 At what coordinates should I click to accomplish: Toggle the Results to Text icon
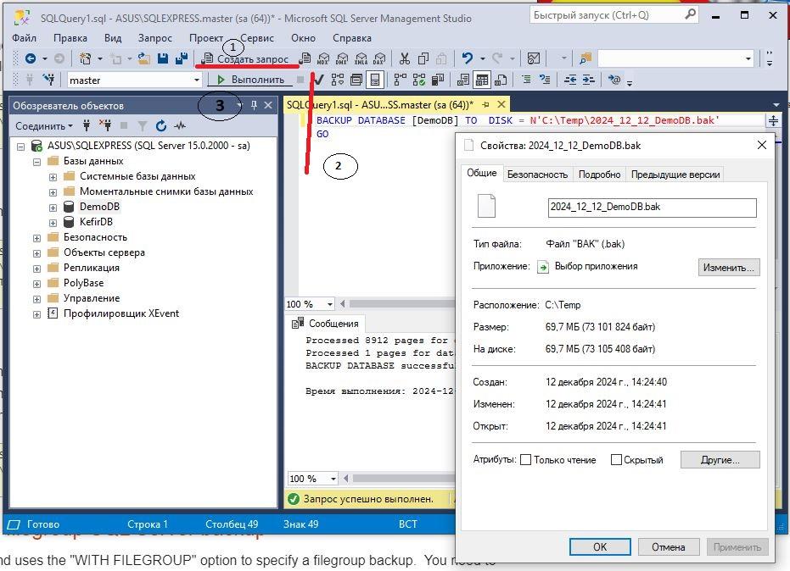(463, 80)
